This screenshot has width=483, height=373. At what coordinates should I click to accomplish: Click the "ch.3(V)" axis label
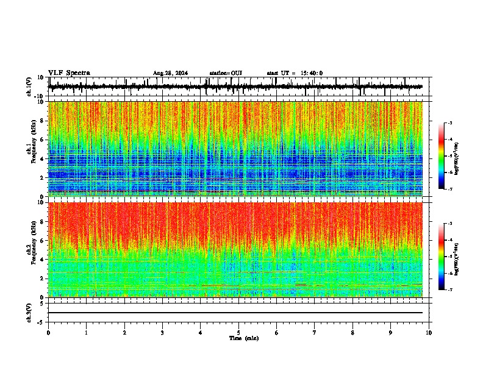[x=29, y=313]
